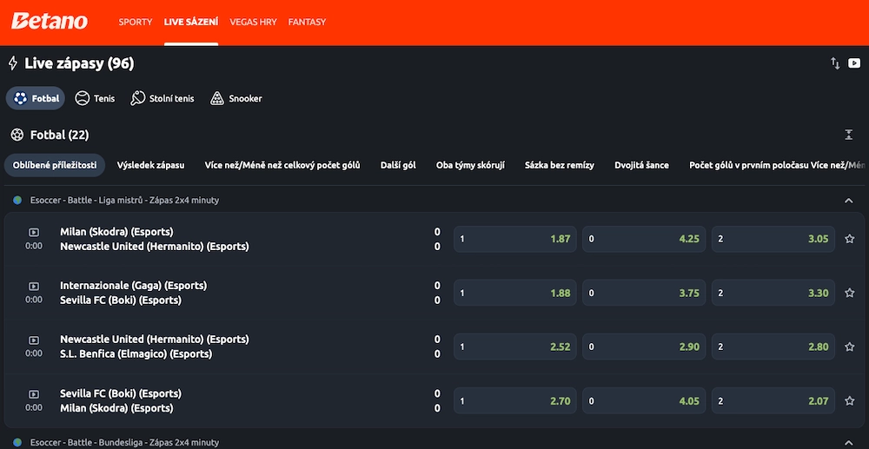The image size is (869, 449).
Task: Click the live stream video icon at top right
Action: coord(853,63)
